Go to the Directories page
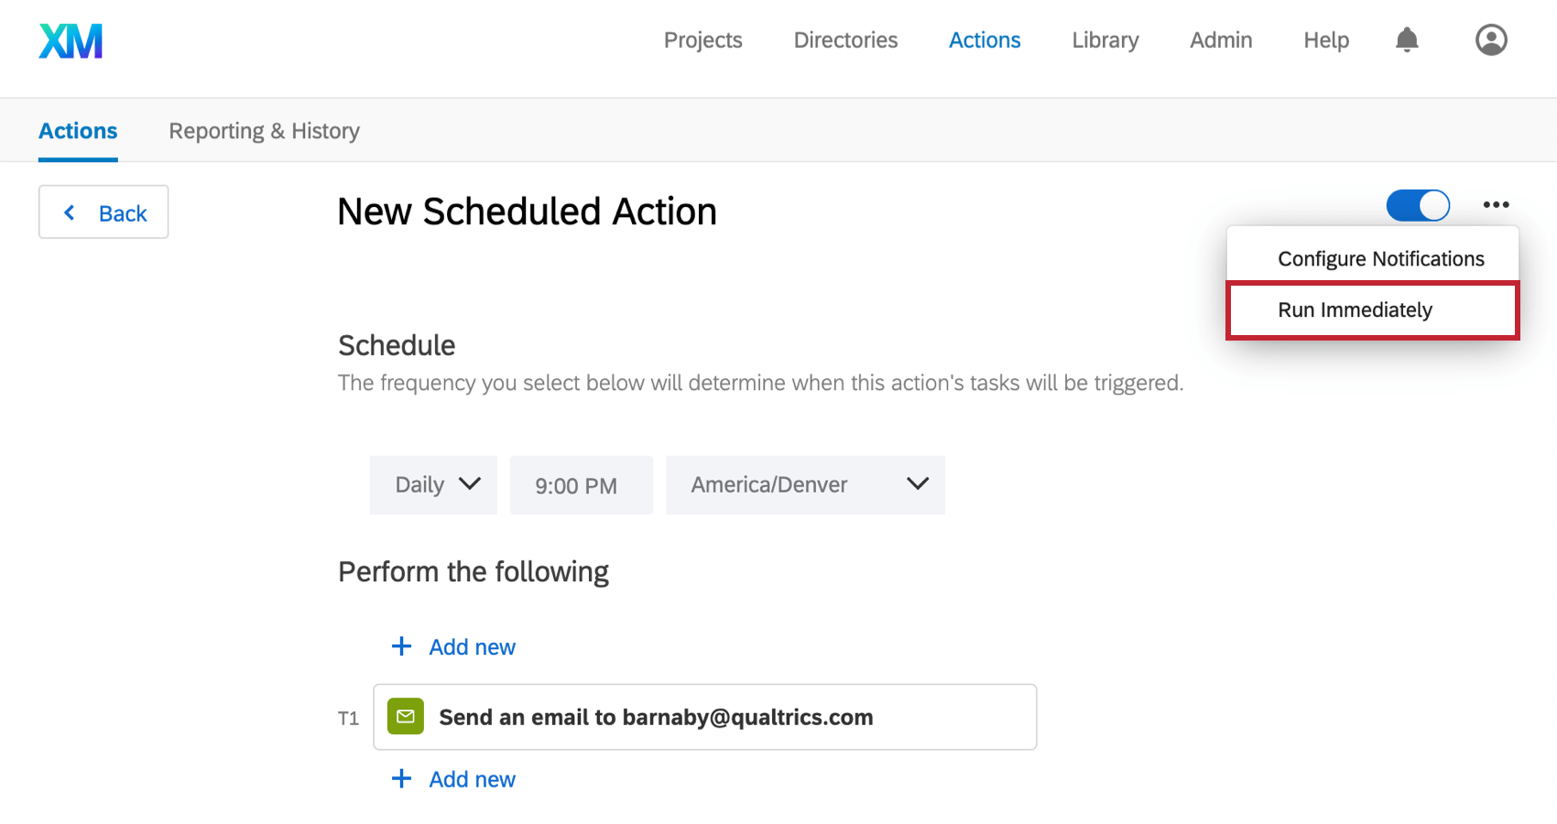The height and width of the screenshot is (824, 1557). pos(845,40)
